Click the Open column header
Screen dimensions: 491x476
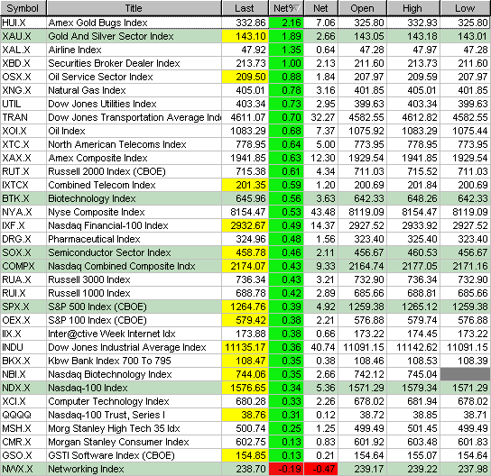[363, 8]
